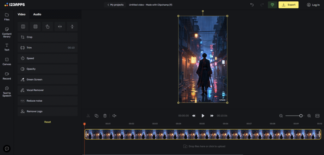
Task: Open the Record panel
Action: (x=7, y=76)
